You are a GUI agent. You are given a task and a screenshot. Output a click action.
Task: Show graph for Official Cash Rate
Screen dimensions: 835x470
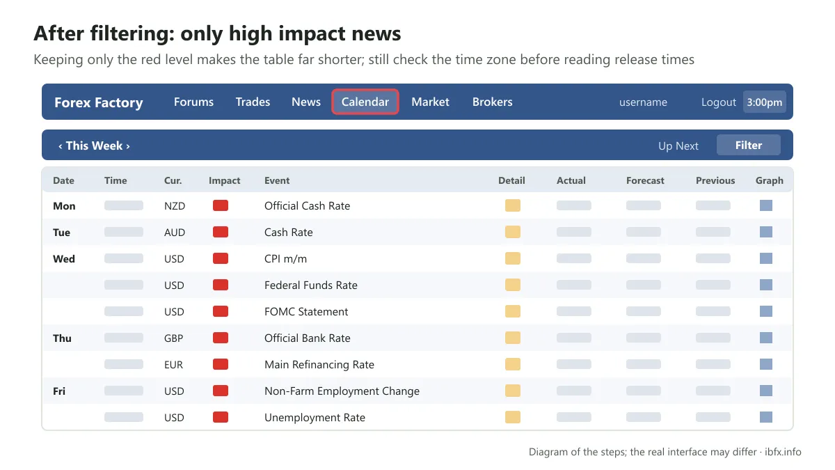click(766, 205)
